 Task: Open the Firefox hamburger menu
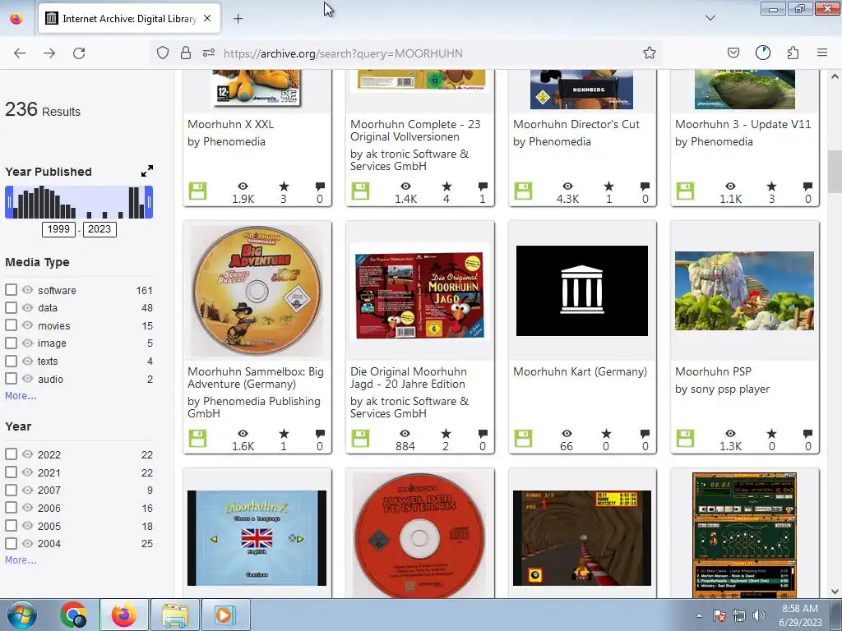point(822,53)
